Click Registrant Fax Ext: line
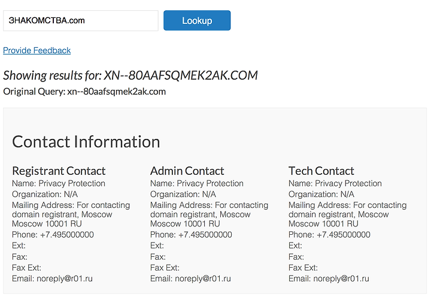The height and width of the screenshot is (300, 431). click(x=27, y=268)
